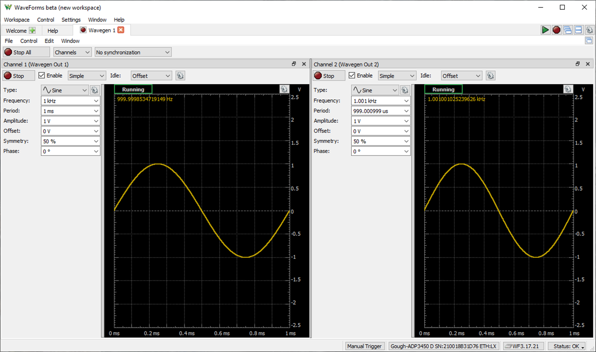Enable checkbox toggle for Channel 2

click(352, 75)
